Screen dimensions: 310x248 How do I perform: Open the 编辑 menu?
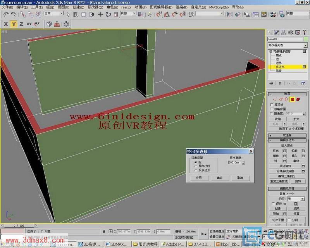point(22,7)
